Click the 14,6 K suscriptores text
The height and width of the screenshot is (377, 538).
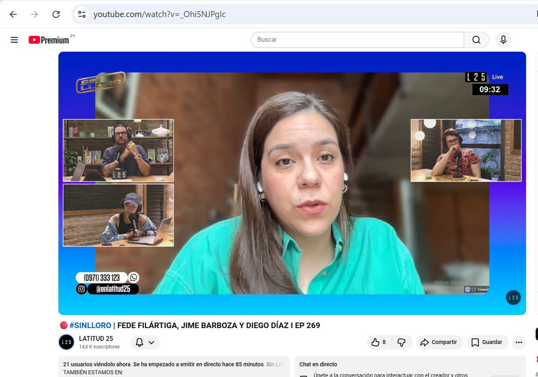point(100,346)
